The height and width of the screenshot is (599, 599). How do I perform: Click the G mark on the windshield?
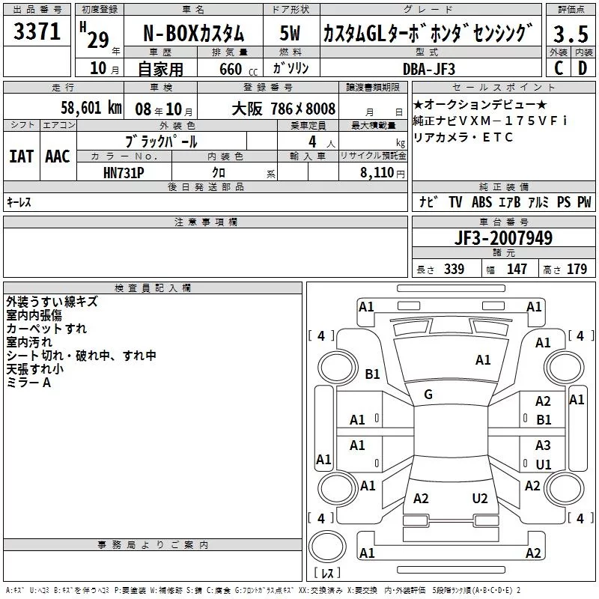[428, 395]
